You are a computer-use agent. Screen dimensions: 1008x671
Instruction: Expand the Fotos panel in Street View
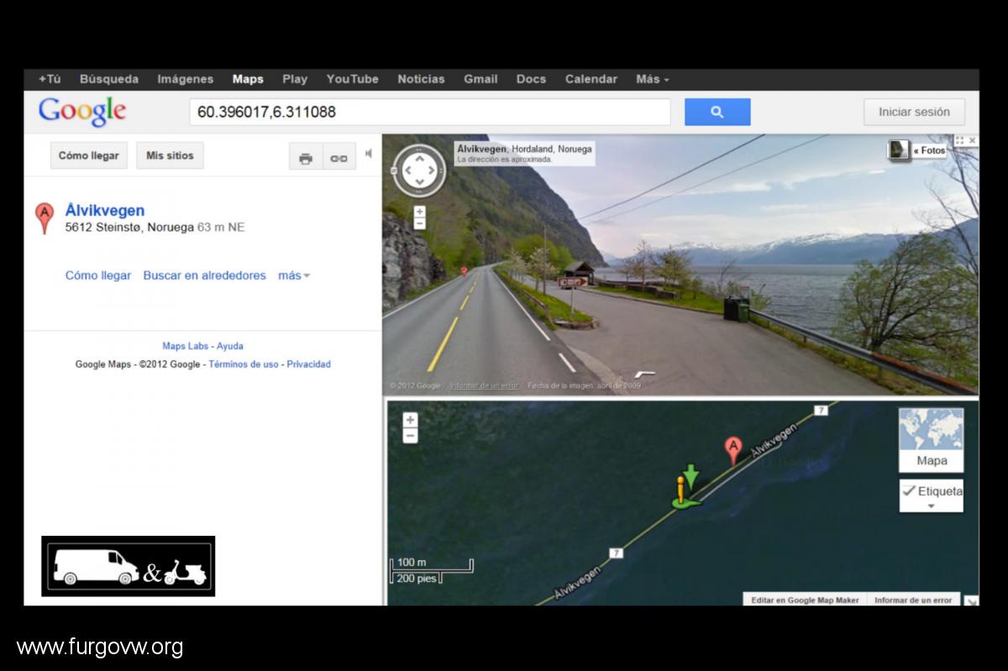pyautogui.click(x=919, y=150)
